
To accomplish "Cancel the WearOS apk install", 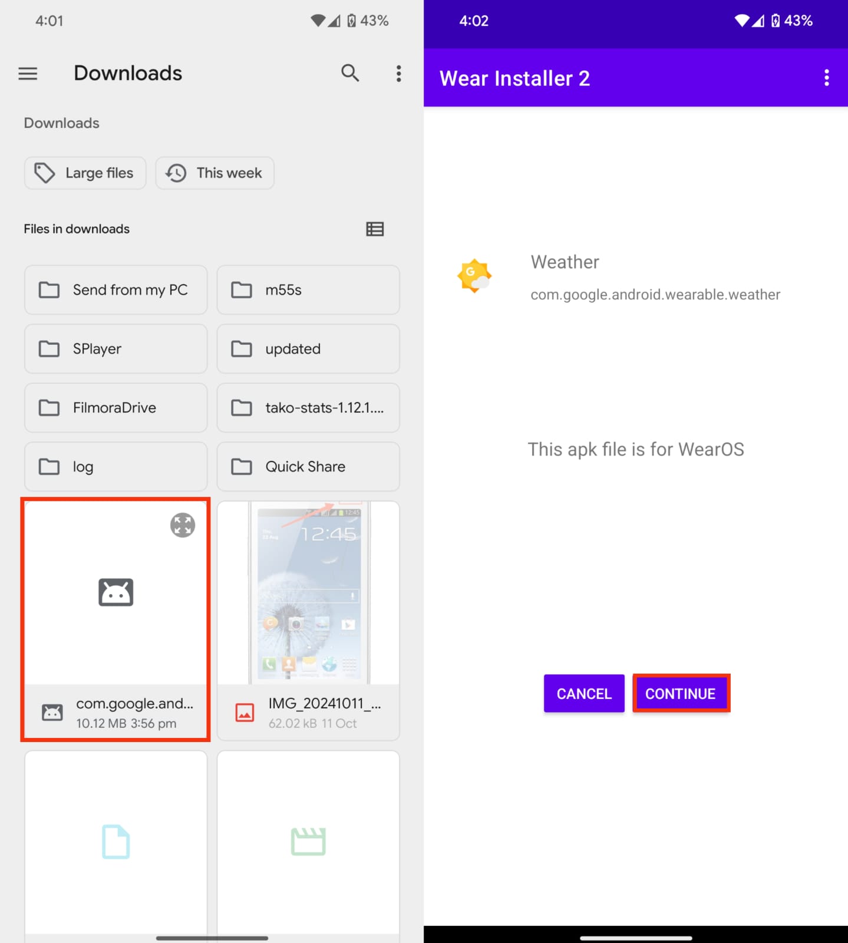I will click(584, 694).
